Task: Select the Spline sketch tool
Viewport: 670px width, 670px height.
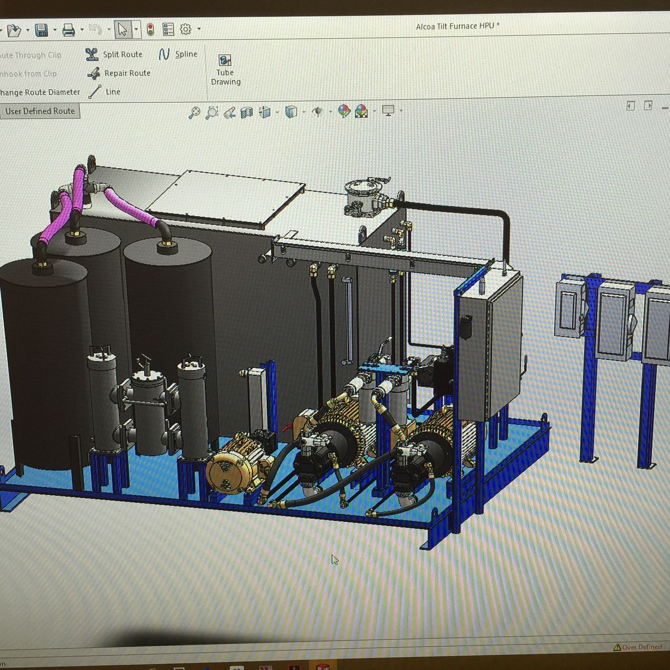Action: [178, 54]
